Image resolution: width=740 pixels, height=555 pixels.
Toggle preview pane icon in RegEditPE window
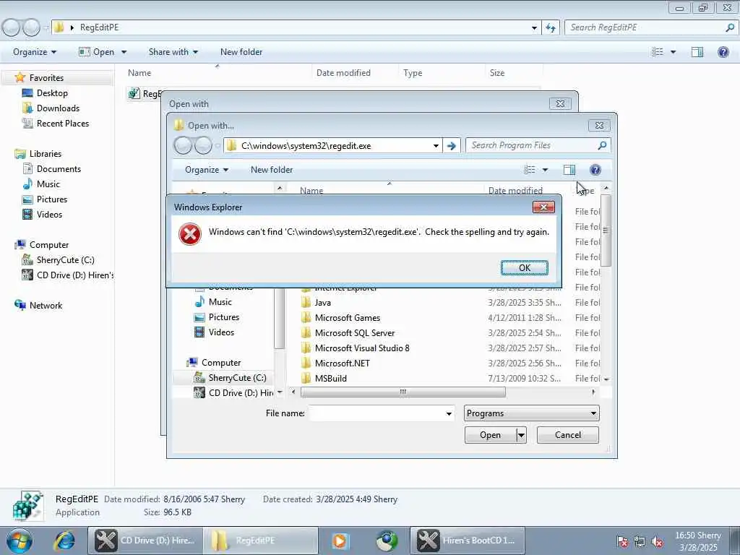697,52
